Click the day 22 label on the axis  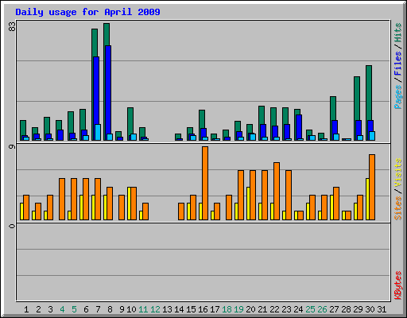click(x=274, y=309)
